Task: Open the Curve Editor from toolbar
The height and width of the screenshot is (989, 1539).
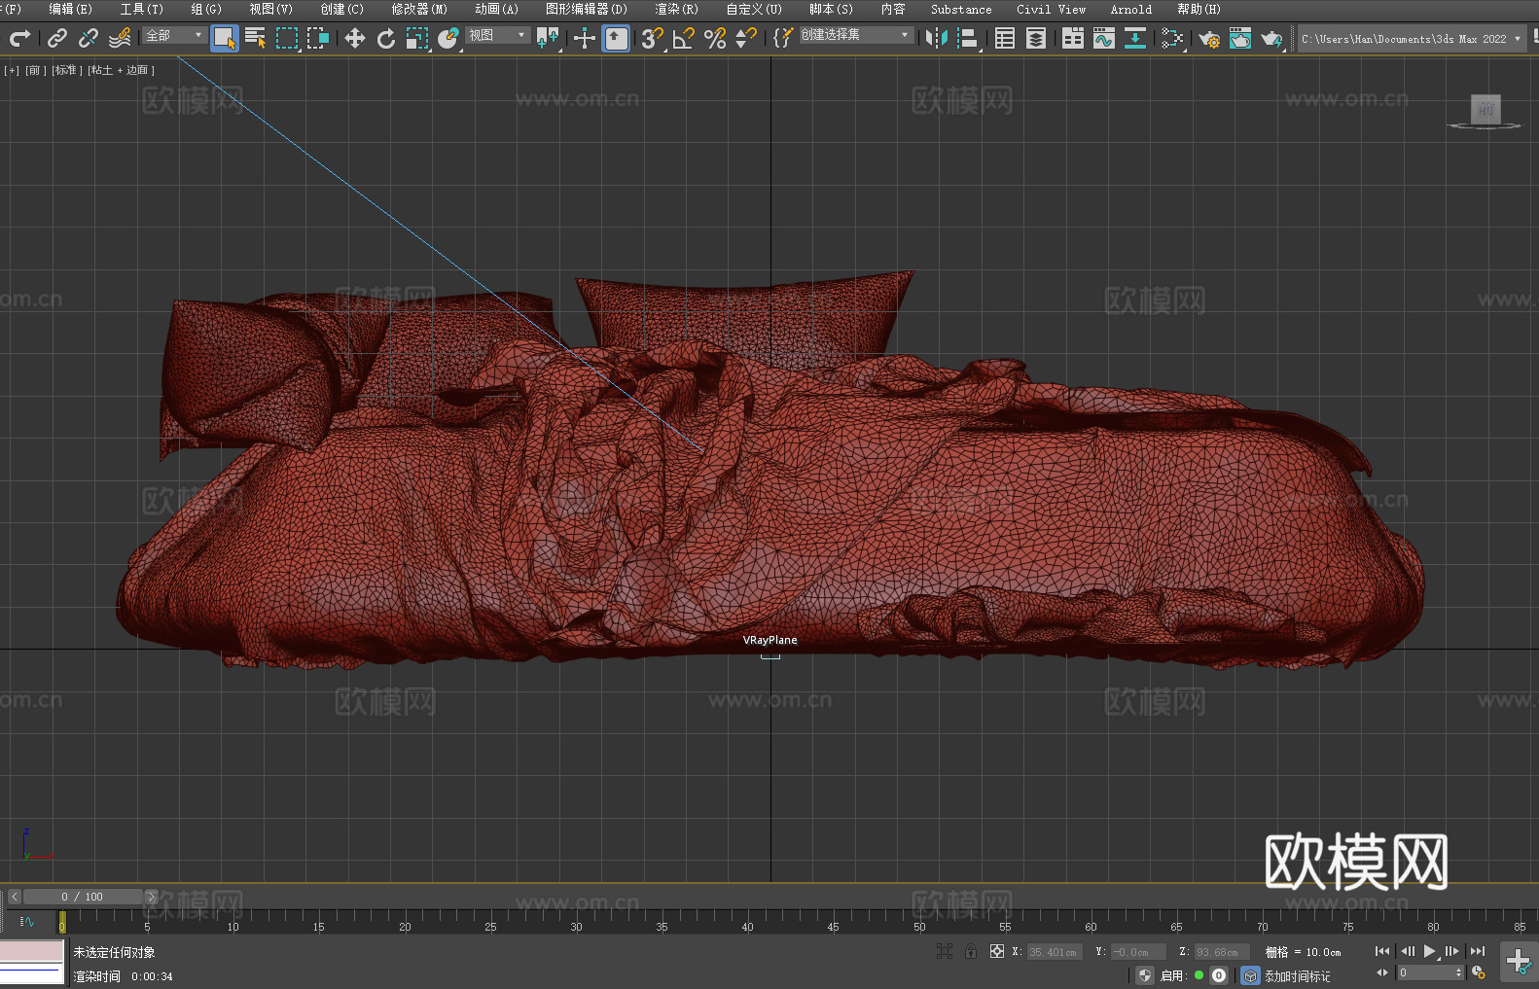Action: [1103, 38]
